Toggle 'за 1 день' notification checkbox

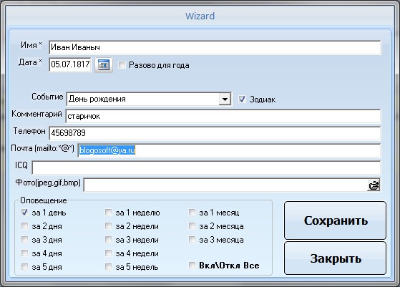click(25, 213)
